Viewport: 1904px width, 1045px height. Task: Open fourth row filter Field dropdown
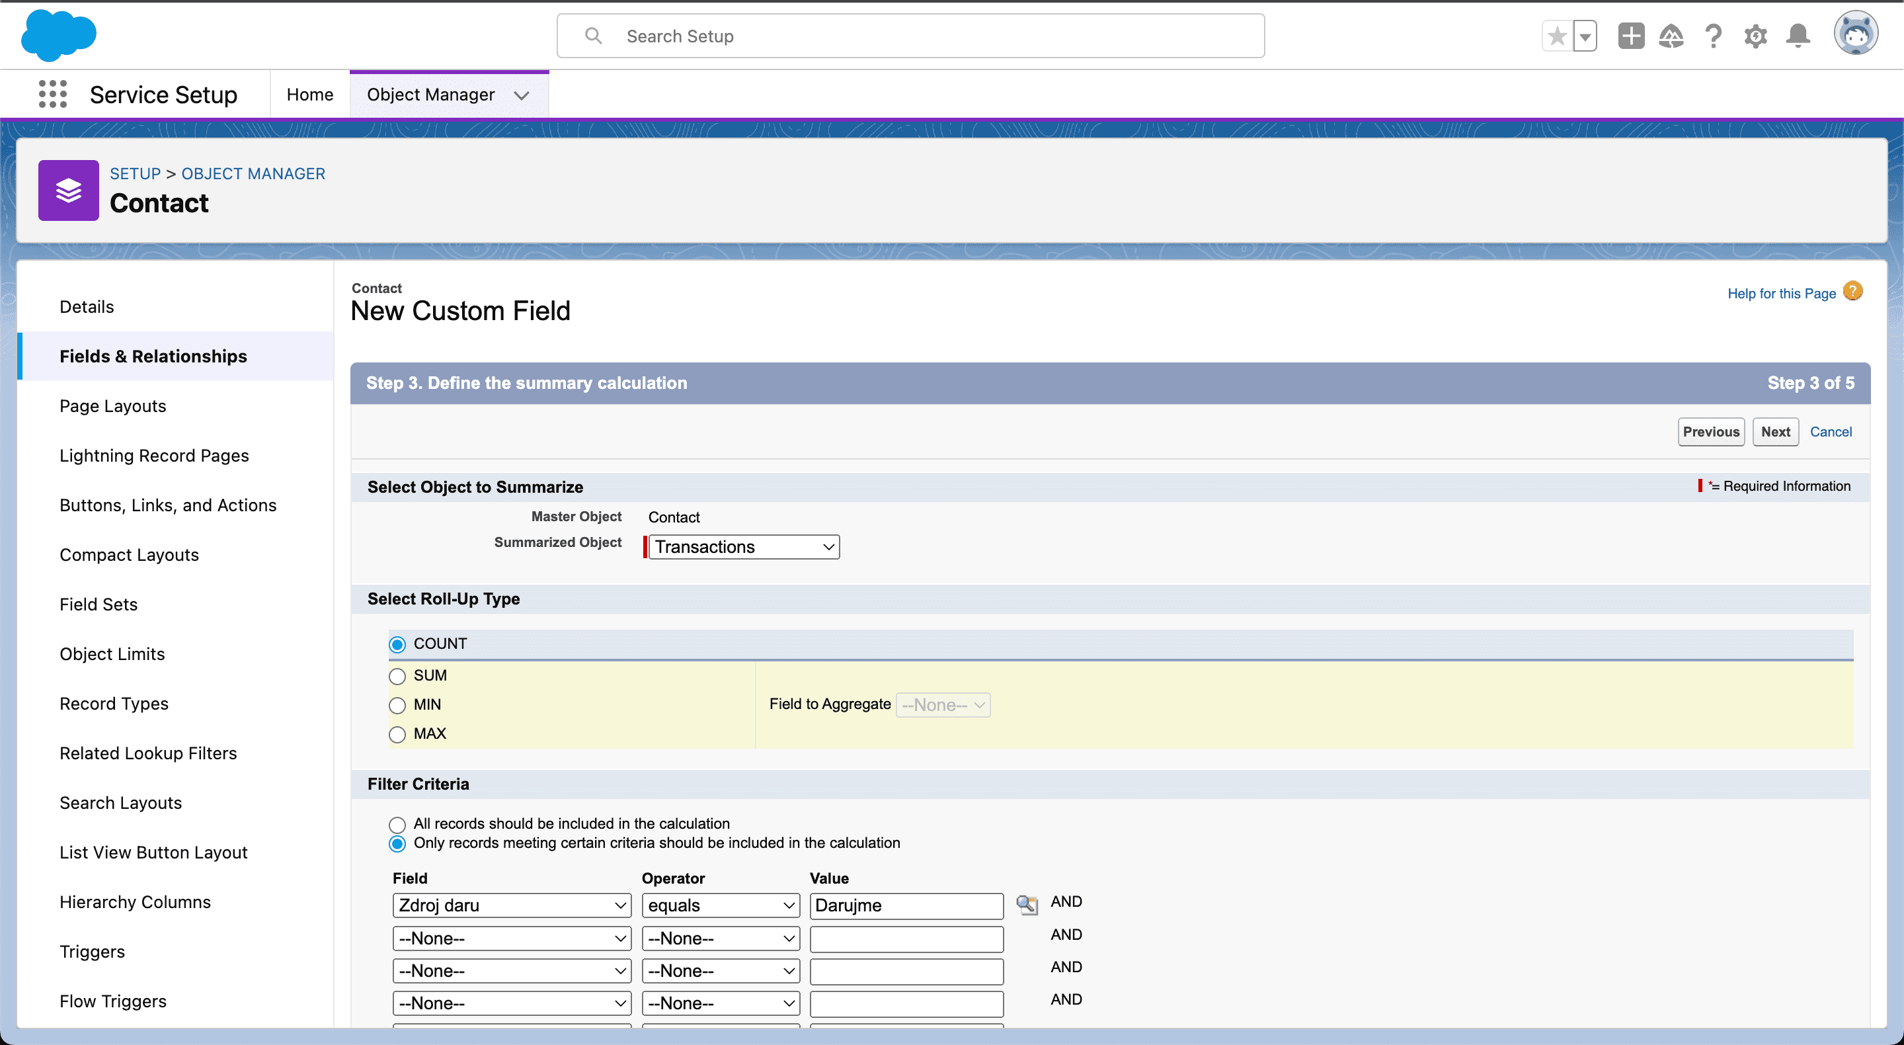[x=512, y=1003]
